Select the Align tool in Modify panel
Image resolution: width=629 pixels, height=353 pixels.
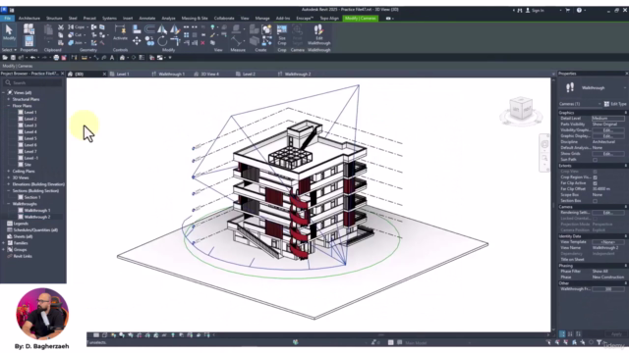click(137, 28)
